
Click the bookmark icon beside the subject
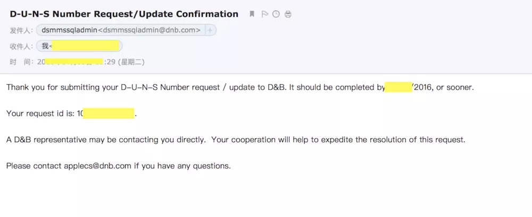[x=252, y=14]
